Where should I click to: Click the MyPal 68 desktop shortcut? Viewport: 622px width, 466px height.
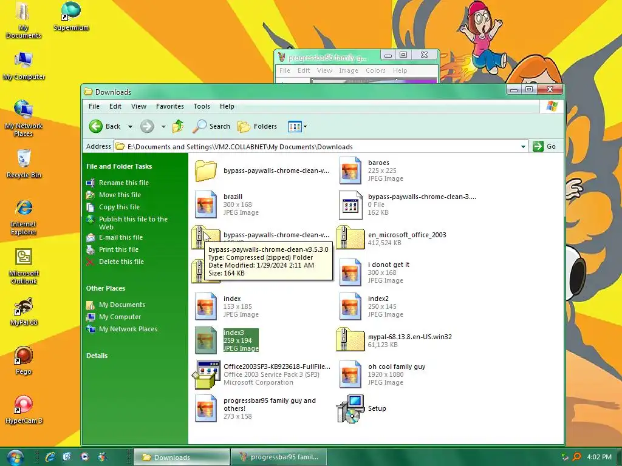pyautogui.click(x=24, y=312)
